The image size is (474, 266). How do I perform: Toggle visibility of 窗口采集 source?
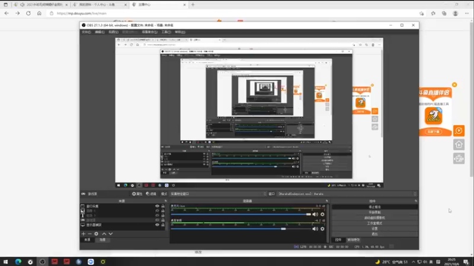tap(157, 206)
